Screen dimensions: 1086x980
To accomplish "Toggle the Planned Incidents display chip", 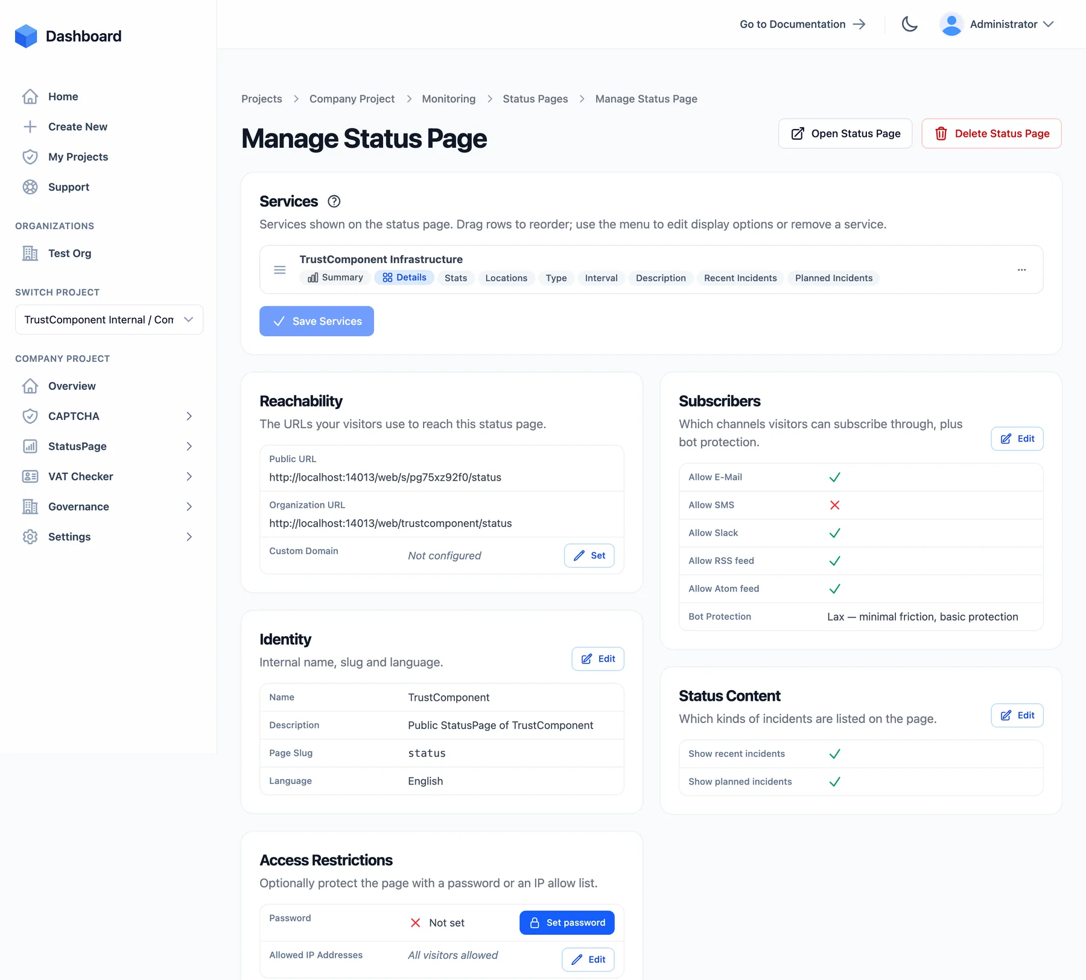I will tap(834, 278).
